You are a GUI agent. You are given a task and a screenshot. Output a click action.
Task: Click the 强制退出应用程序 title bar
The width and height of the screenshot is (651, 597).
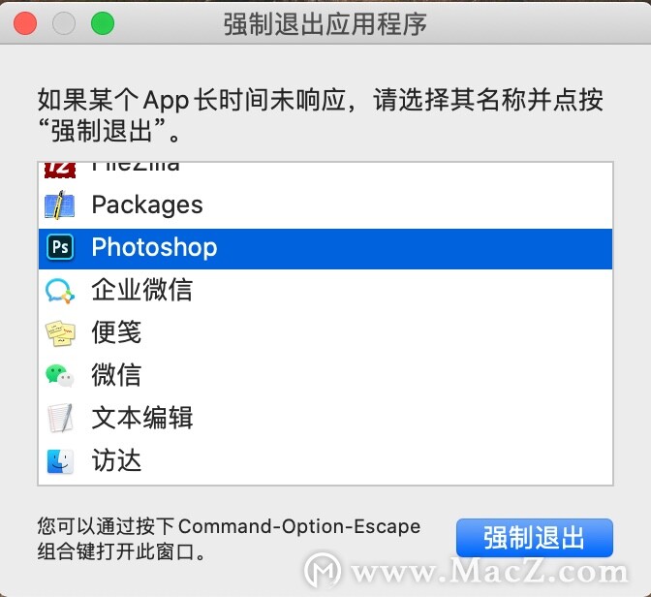pyautogui.click(x=325, y=24)
